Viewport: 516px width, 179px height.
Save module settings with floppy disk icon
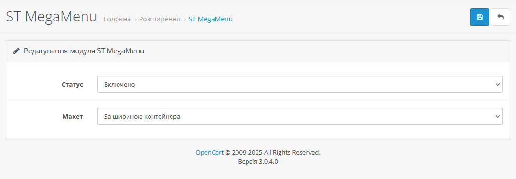tap(480, 17)
